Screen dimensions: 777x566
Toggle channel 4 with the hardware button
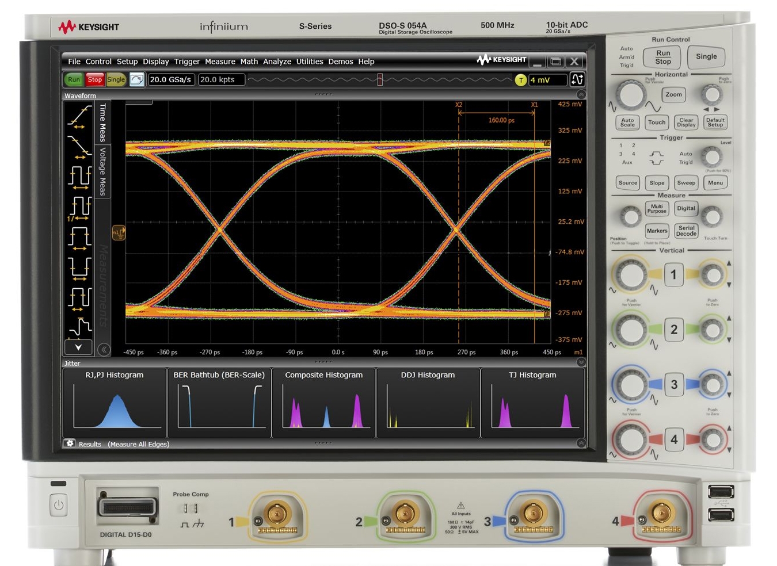click(x=673, y=439)
